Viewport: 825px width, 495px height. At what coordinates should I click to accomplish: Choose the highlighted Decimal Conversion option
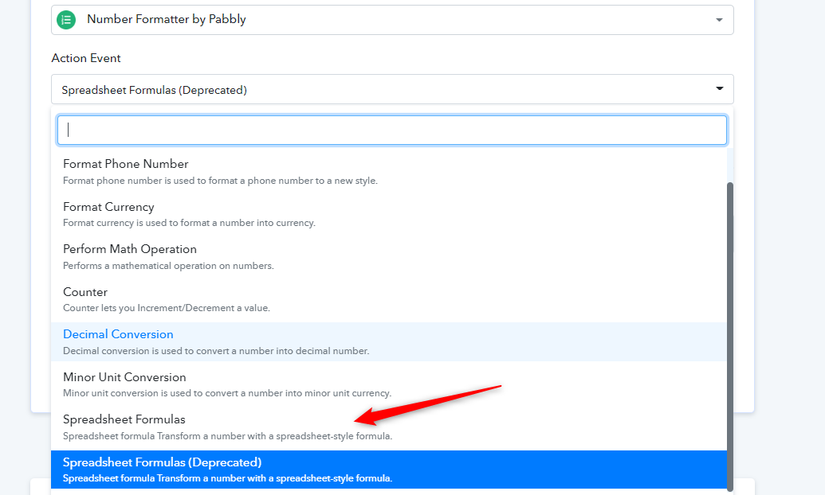[118, 334]
